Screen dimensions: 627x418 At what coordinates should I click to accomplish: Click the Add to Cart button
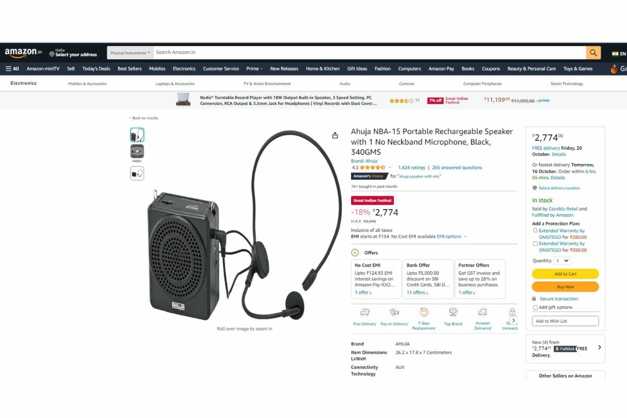(x=565, y=274)
